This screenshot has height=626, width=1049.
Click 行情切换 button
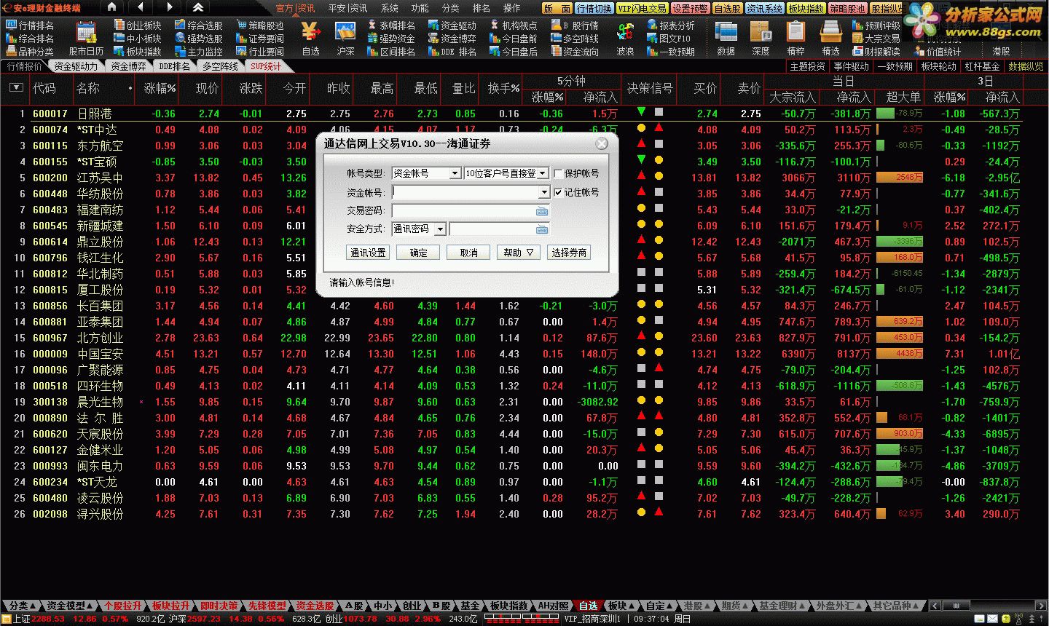click(x=594, y=9)
